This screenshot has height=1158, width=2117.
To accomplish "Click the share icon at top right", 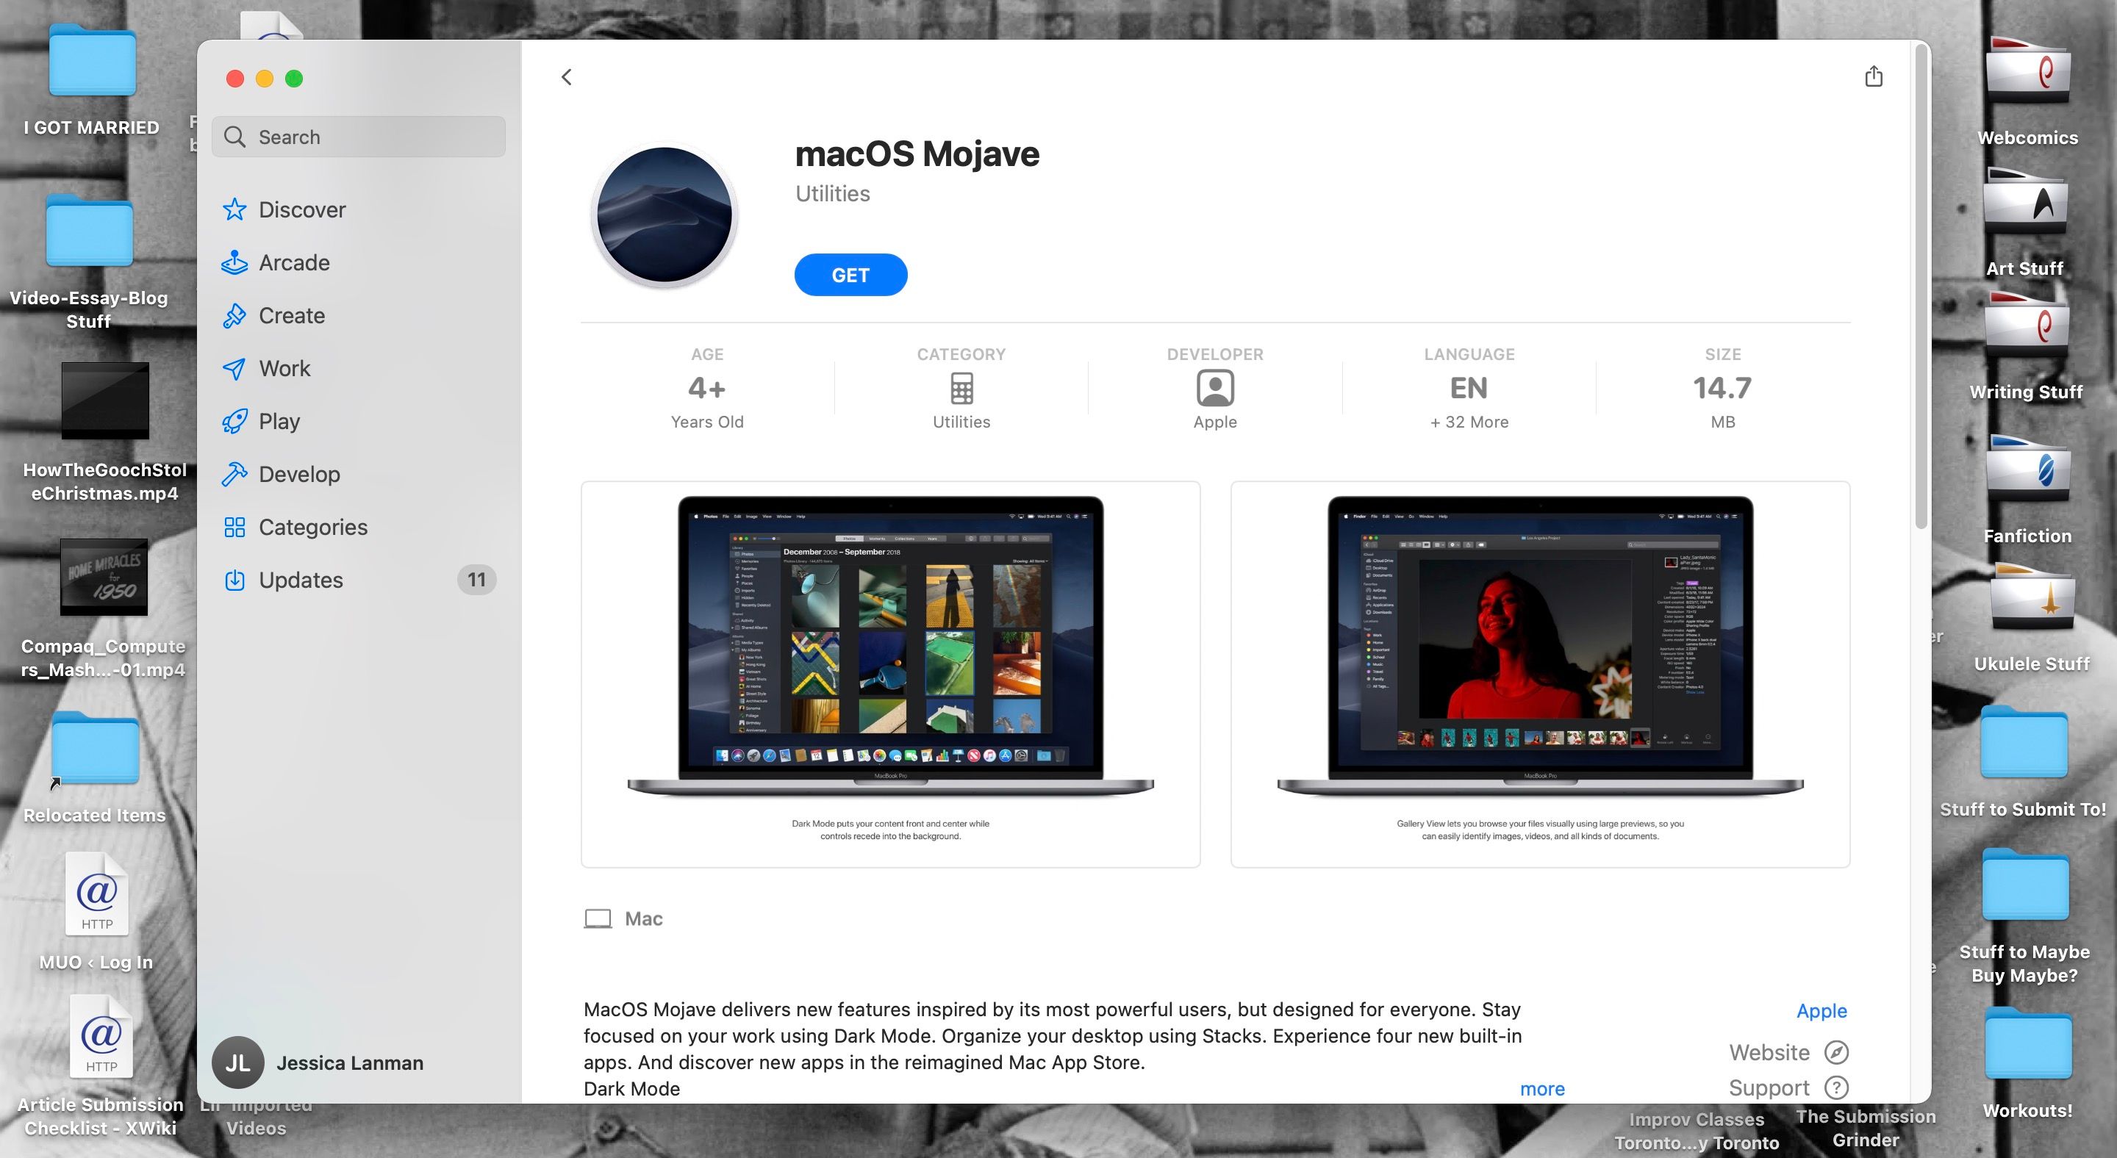I will tap(1873, 76).
